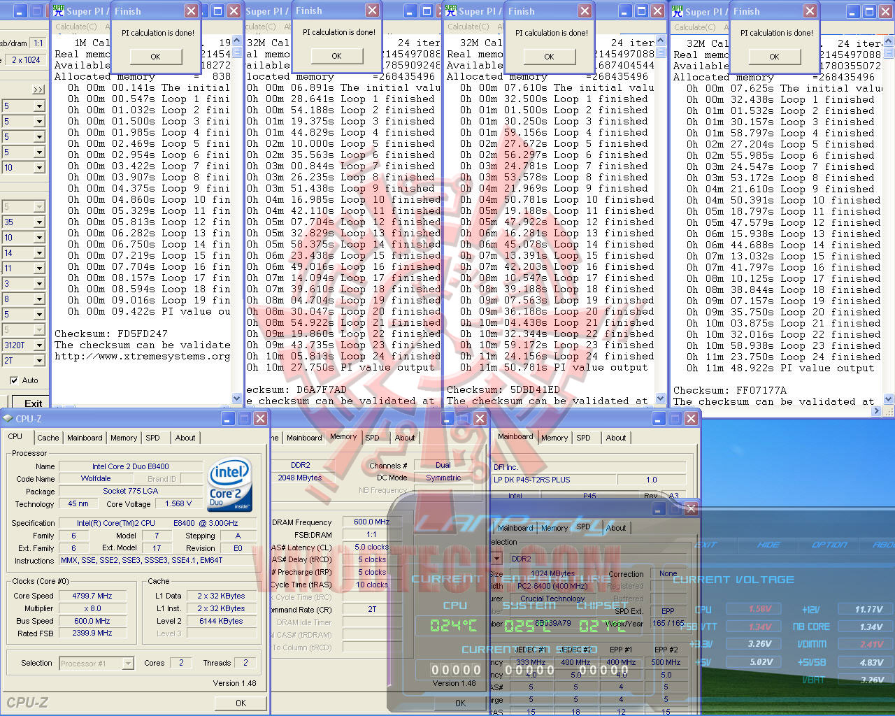
Task: Select the CPU tab in CPU-Z
Action: click(15, 436)
